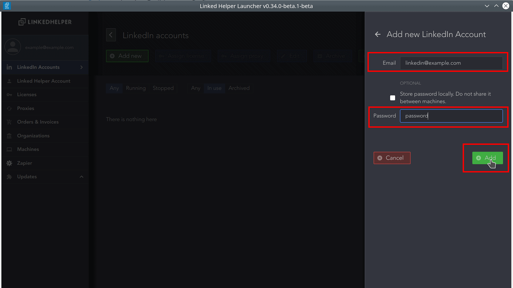Minimize the Linked Helper Launcher window
This screenshot has width=513, height=288.
(x=487, y=6)
